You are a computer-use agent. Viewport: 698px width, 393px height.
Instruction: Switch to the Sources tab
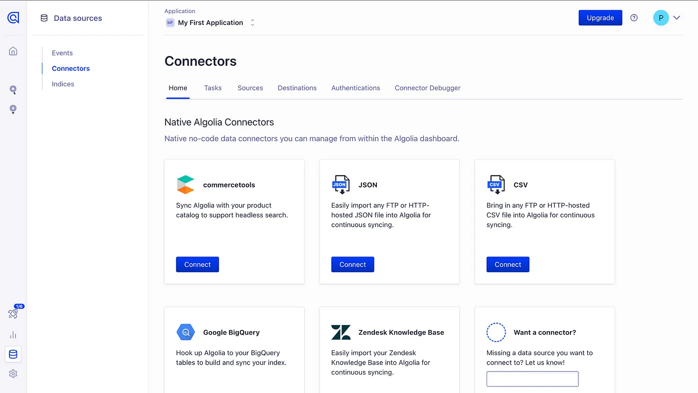tap(250, 88)
